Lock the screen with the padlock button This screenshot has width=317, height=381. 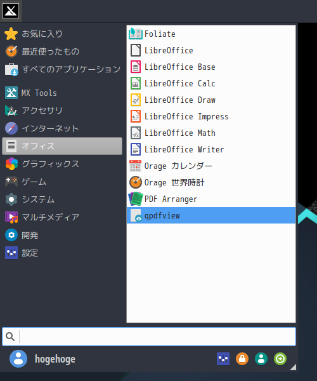[242, 359]
